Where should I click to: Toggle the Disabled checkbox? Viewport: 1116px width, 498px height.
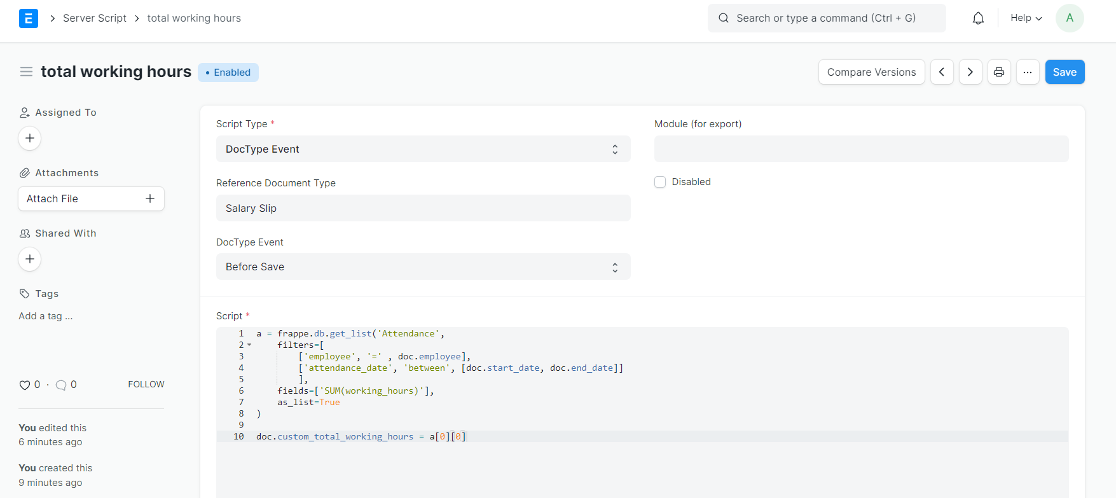(x=660, y=182)
